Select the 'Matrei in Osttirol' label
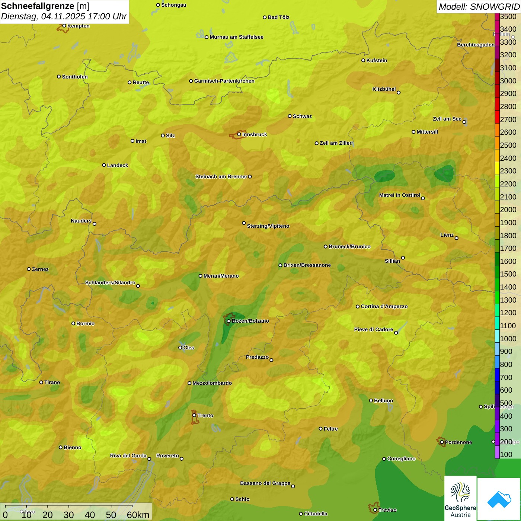521x521 pixels. [400, 195]
